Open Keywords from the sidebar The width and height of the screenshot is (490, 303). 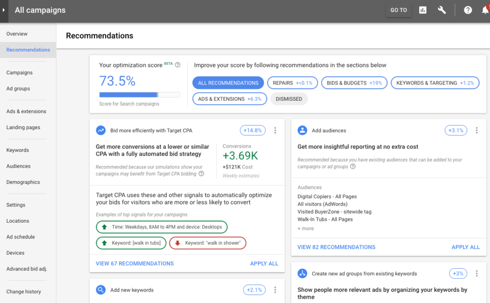point(17,150)
